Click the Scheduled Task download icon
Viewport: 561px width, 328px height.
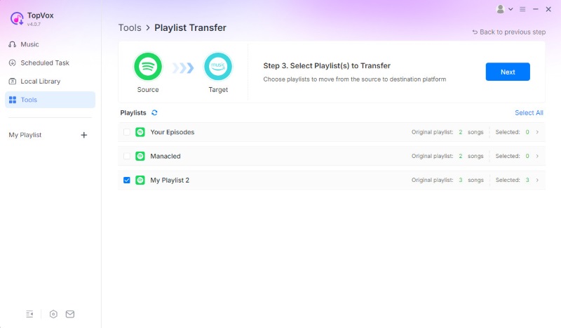(x=13, y=63)
